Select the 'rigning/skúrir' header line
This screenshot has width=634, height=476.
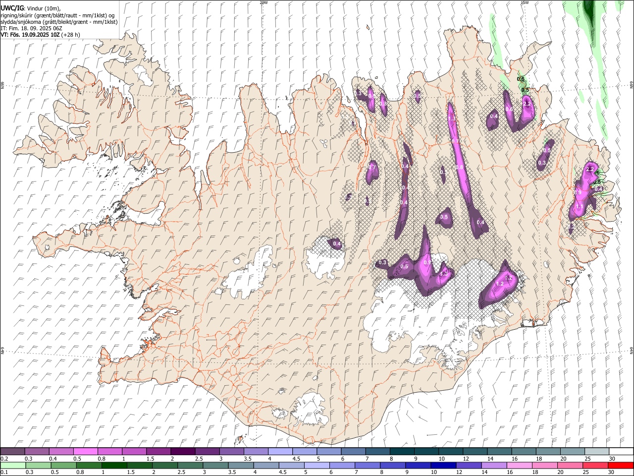(x=57, y=15)
